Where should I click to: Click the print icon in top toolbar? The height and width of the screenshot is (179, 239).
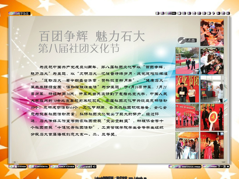pos(193,13)
